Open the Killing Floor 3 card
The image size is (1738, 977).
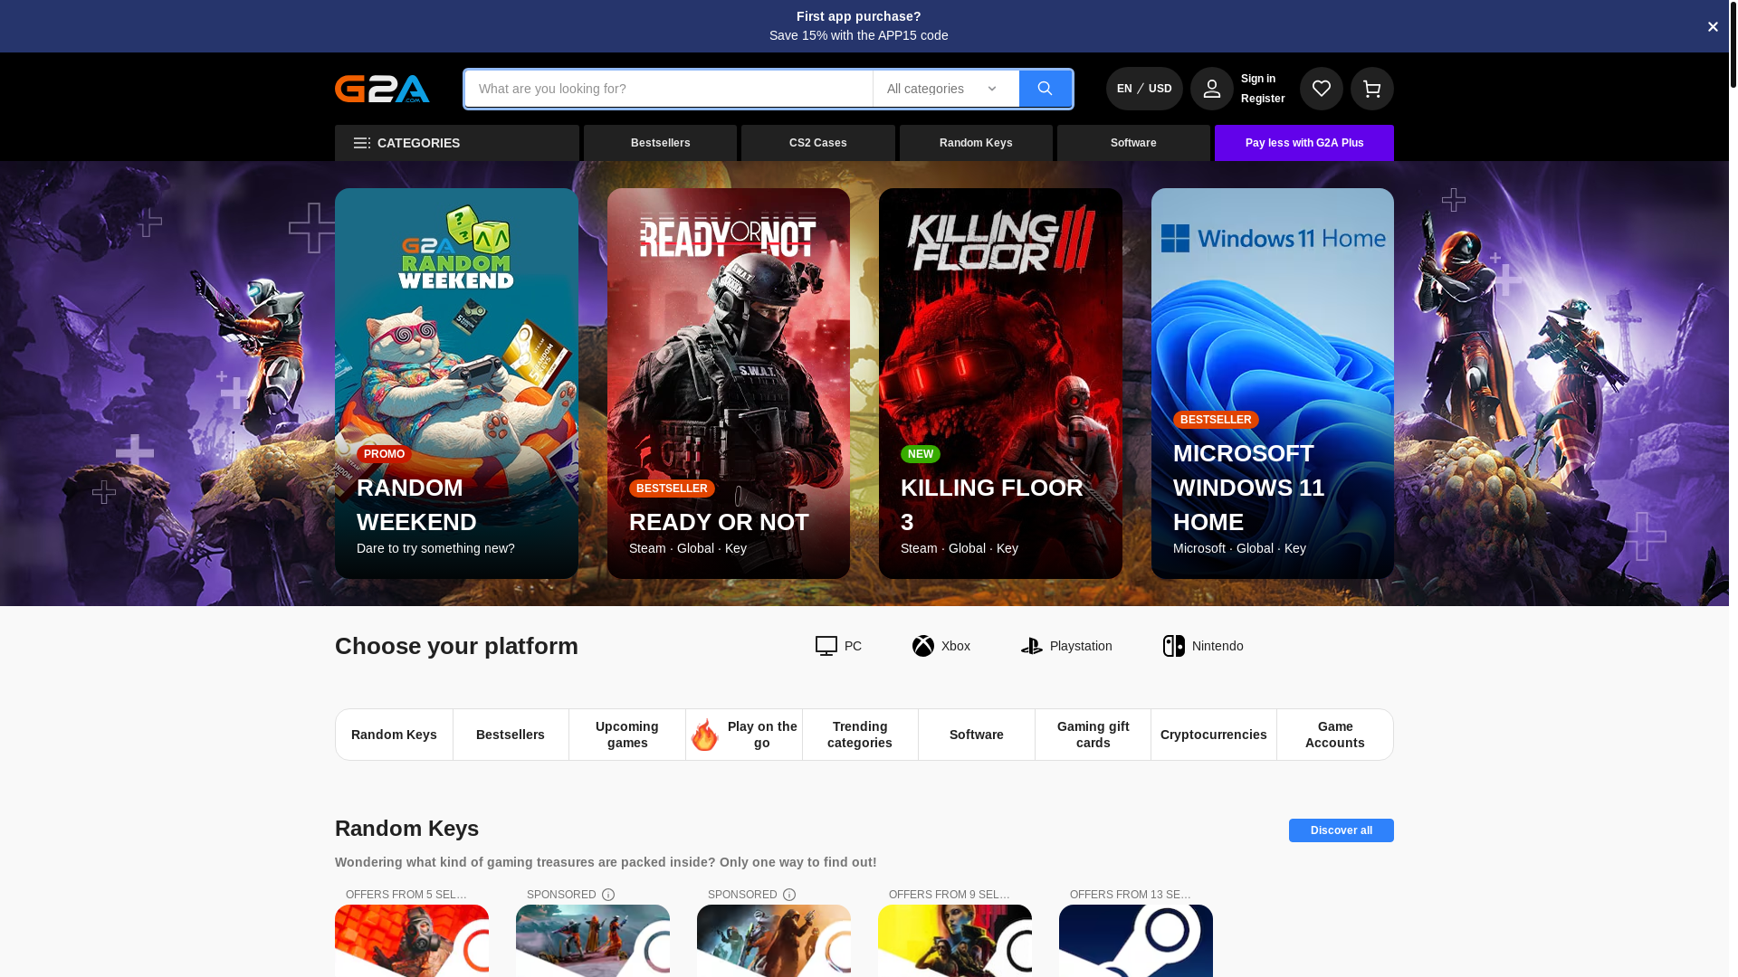[1000, 384]
